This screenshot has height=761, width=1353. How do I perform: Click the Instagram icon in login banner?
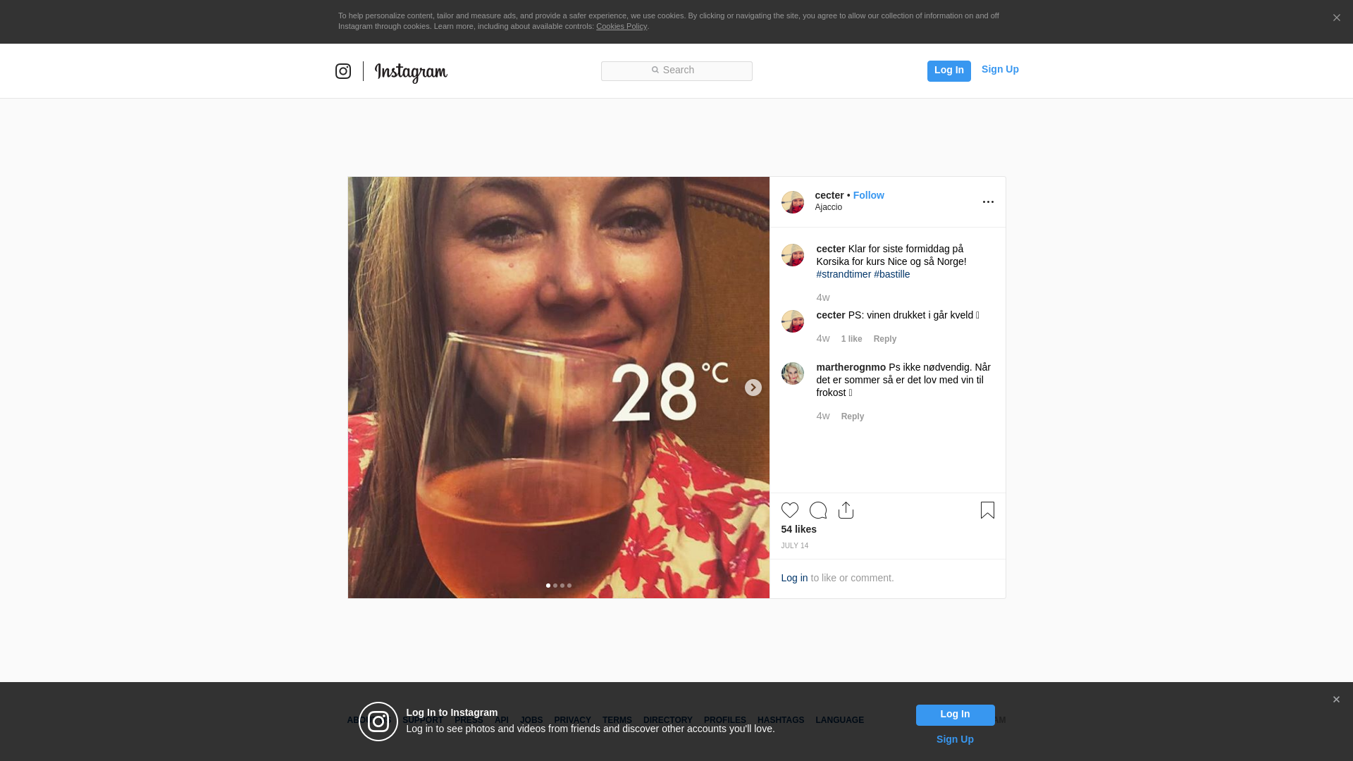pos(378,722)
